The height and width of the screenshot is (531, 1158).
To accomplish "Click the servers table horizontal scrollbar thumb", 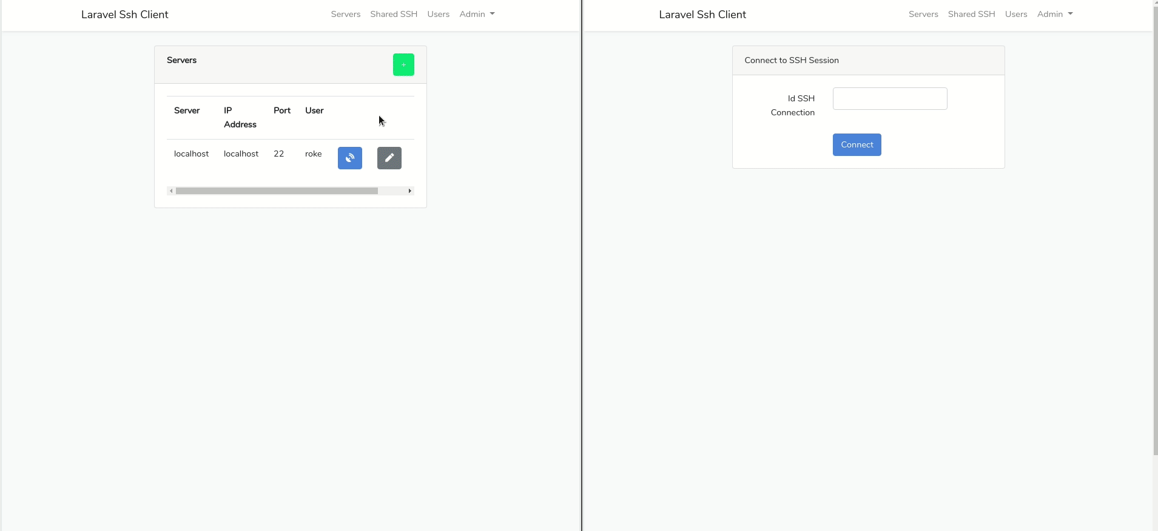I will pyautogui.click(x=277, y=191).
